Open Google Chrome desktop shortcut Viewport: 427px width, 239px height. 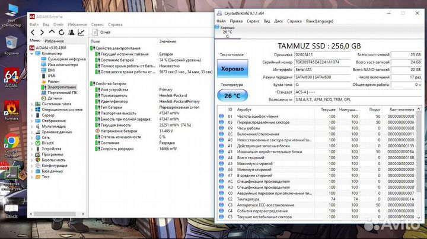11,146
